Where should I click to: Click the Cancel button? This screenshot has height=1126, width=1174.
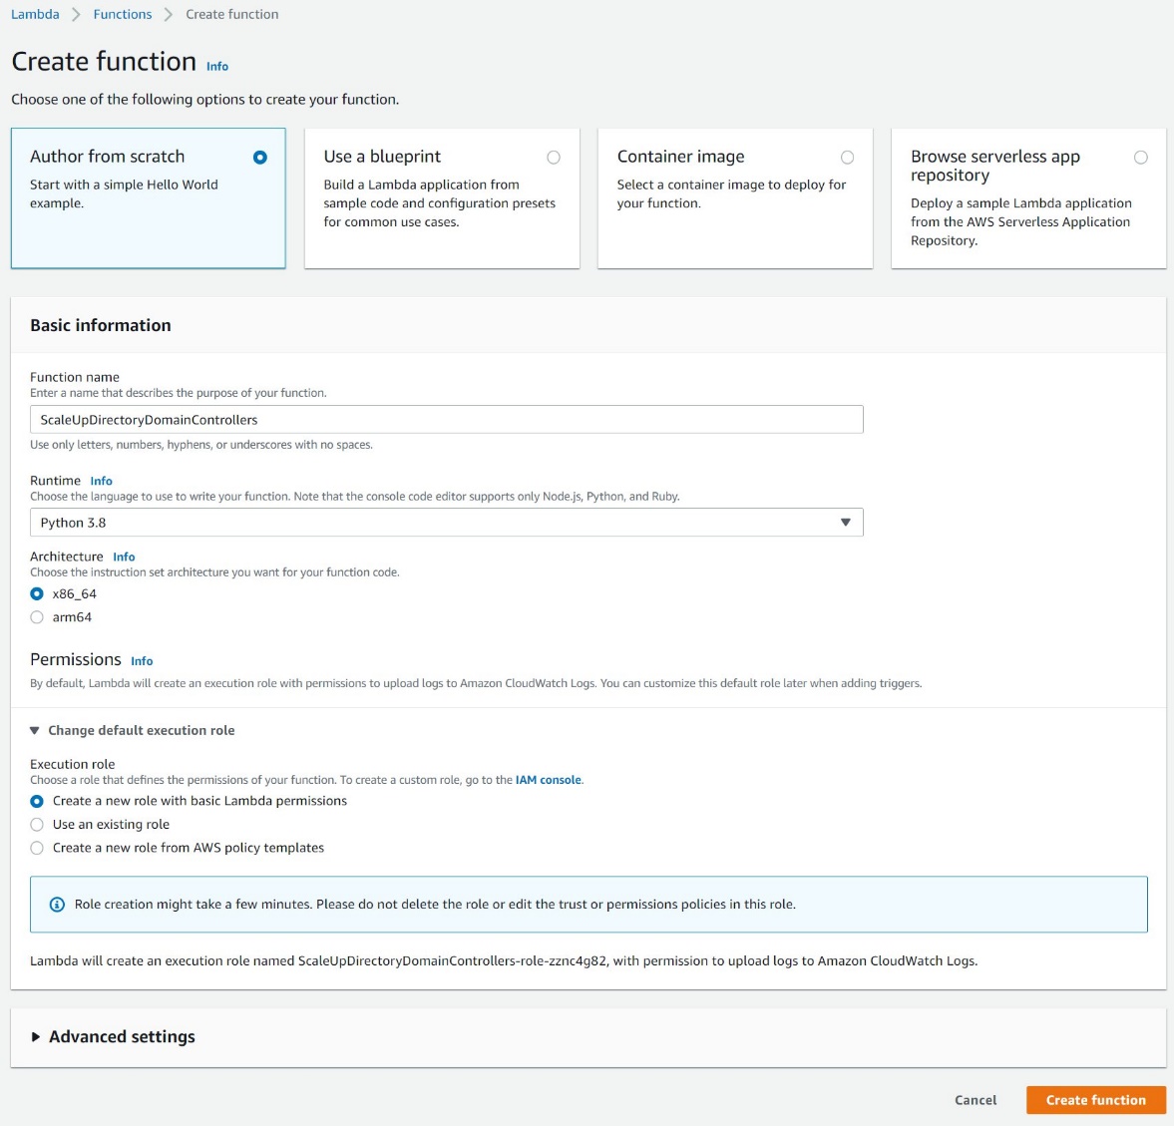tap(976, 1100)
